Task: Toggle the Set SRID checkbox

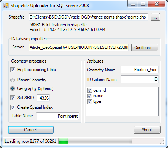Action: [x=13, y=98]
